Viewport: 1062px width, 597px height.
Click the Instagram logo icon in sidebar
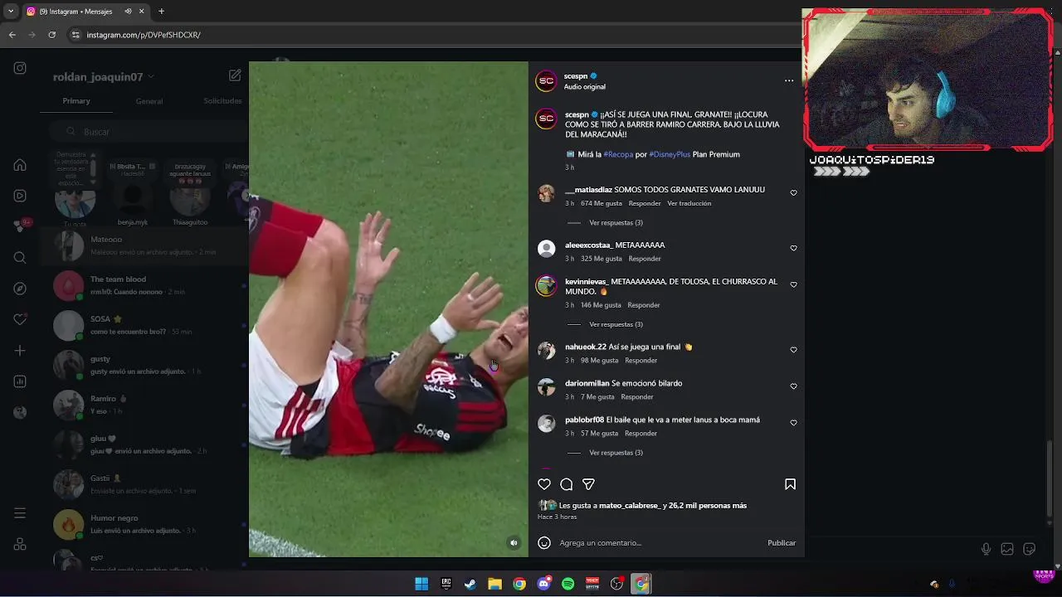(x=20, y=68)
